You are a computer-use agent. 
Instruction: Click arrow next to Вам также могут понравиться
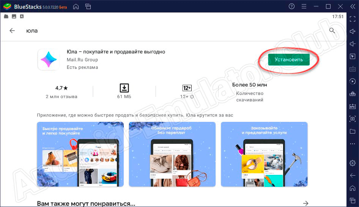(305, 203)
